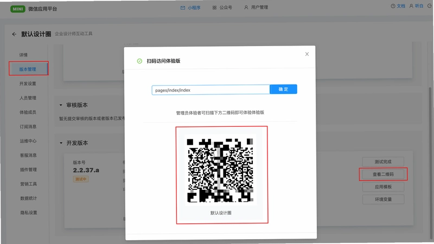
Task: Select 详情 in the sidebar
Action: coord(23,55)
